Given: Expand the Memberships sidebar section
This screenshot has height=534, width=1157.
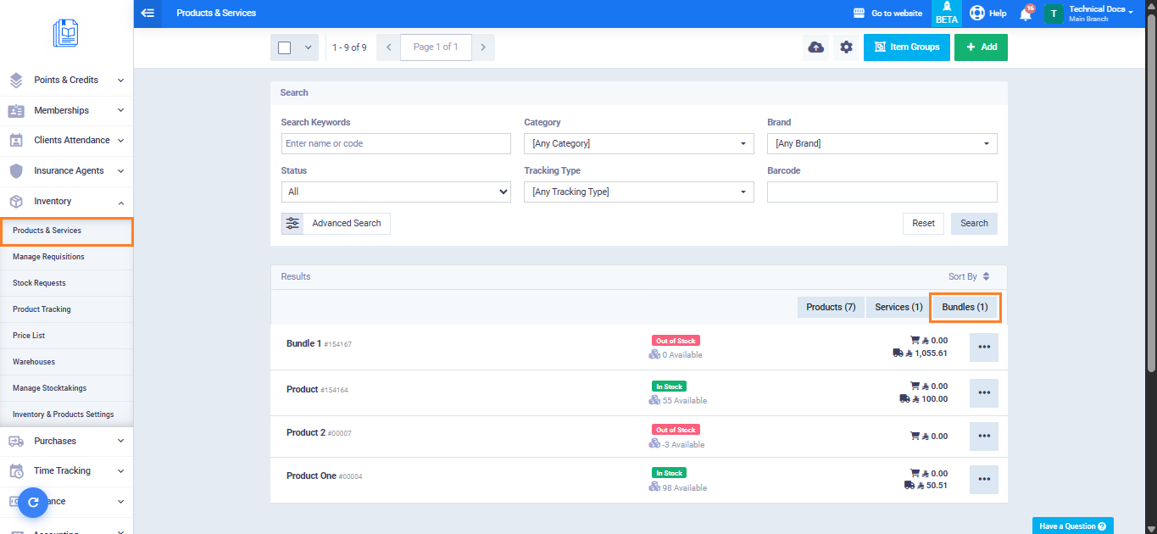Looking at the screenshot, I should 66,110.
